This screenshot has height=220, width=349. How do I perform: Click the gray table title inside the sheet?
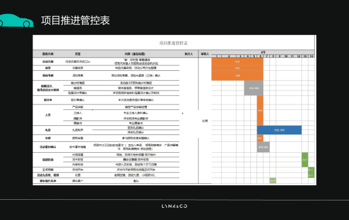pyautogui.click(x=173, y=43)
